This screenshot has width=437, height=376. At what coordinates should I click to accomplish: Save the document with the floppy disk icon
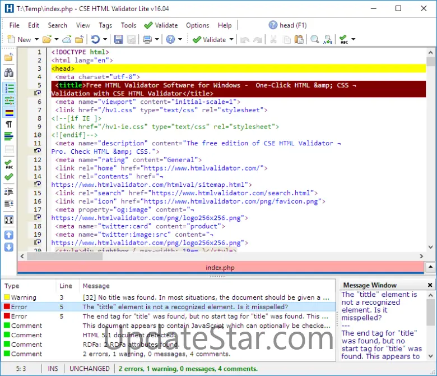point(118,39)
